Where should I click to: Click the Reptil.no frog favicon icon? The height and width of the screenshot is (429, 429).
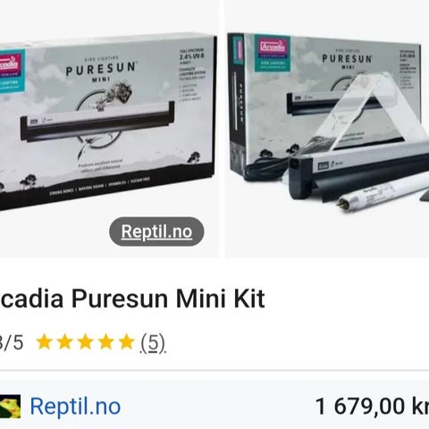10,407
